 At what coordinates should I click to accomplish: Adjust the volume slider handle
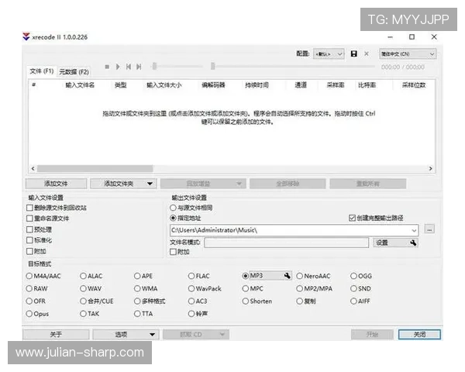154,66
